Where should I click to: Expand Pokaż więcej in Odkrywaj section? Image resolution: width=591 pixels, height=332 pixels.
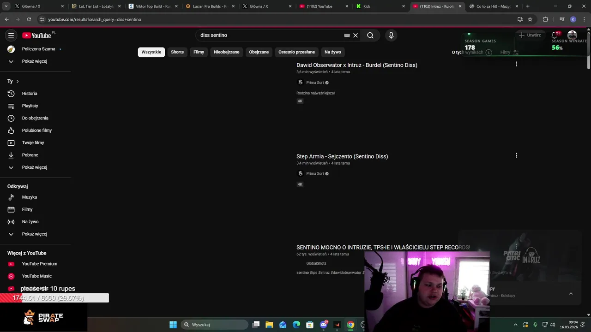(x=35, y=234)
